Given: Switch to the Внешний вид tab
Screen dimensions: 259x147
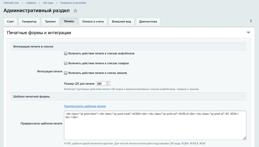Looking at the screenshot, I should tap(121, 22).
